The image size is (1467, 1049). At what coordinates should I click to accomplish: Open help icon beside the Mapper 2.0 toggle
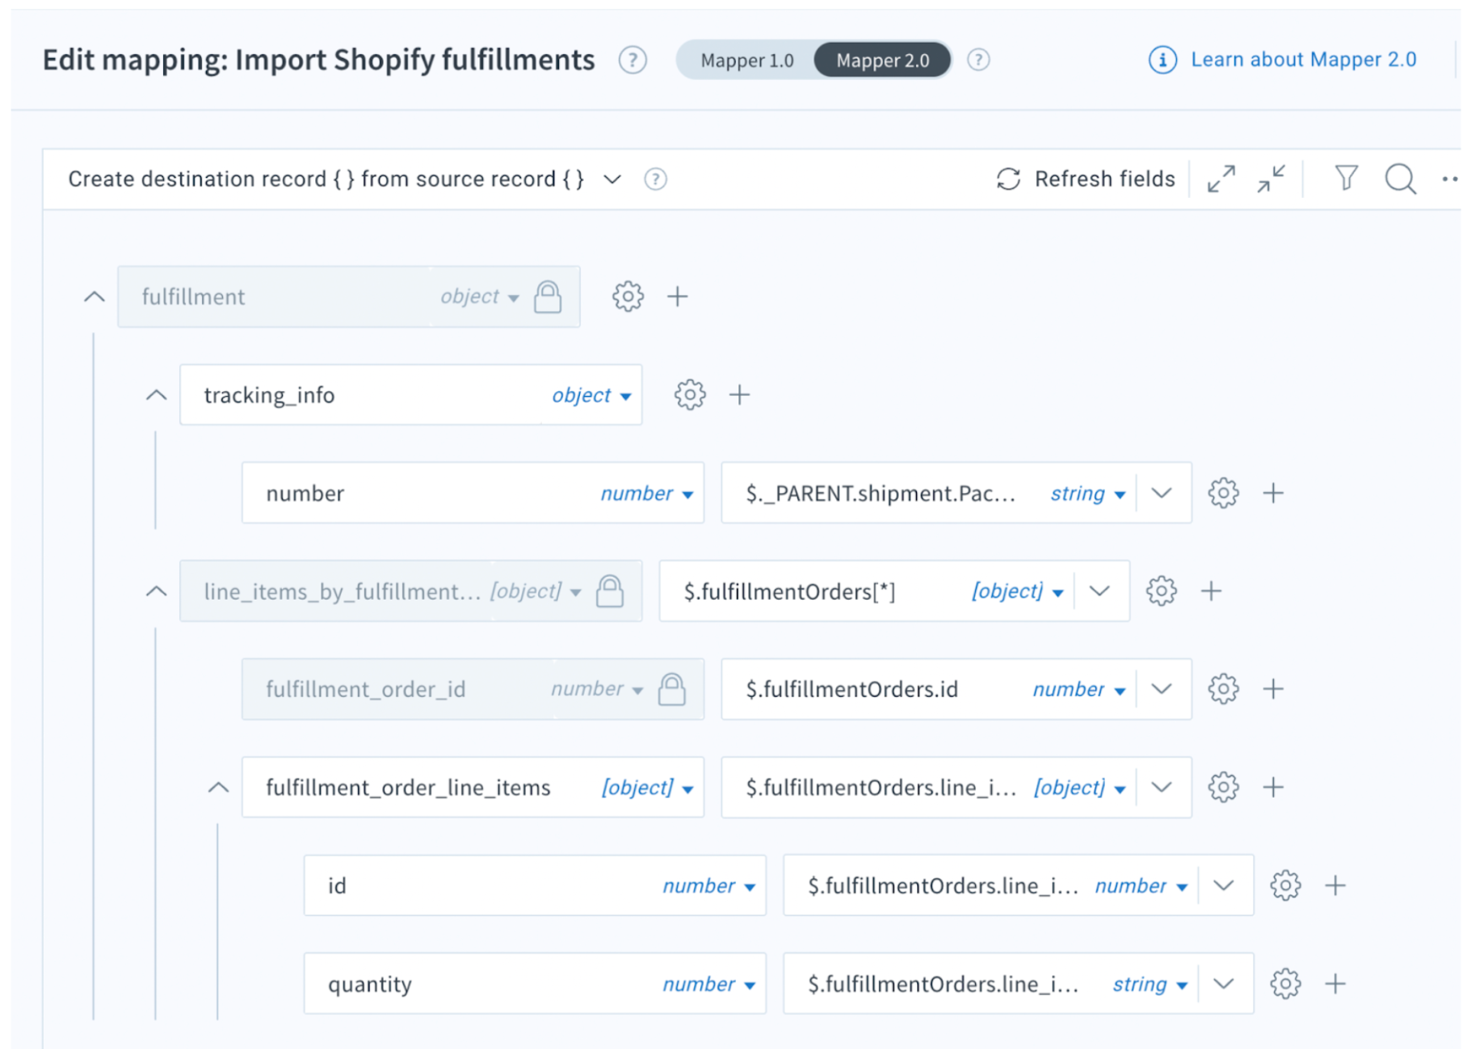coord(978,60)
